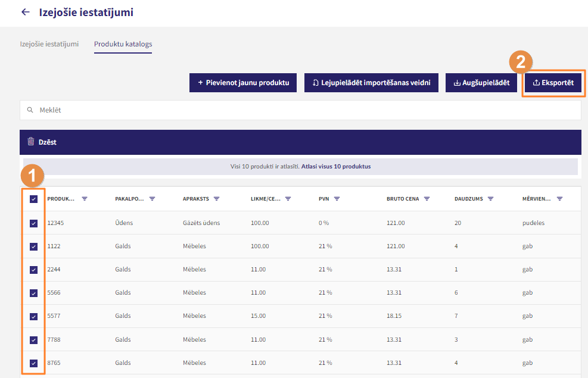The width and height of the screenshot is (588, 378).
Task: Click the quantity 20 cell
Action: click(x=458, y=223)
